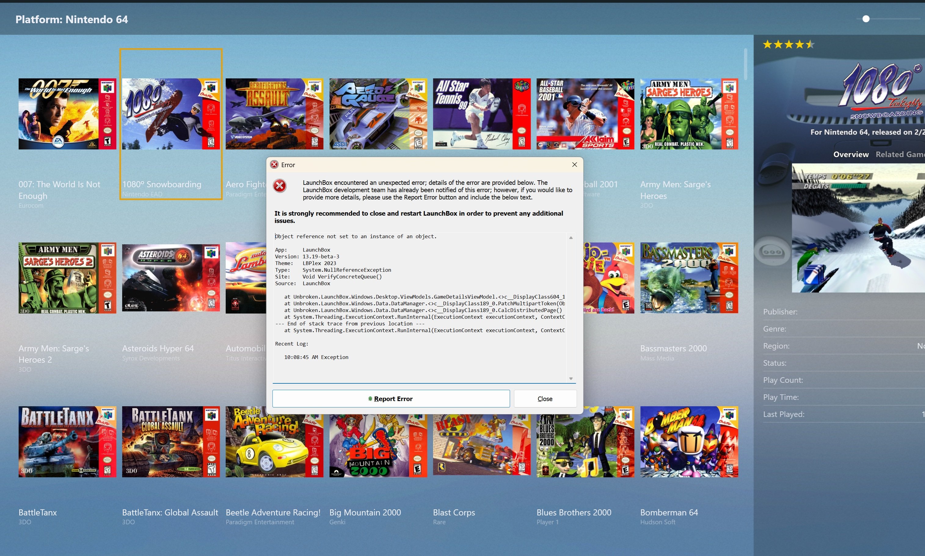925x556 pixels.
Task: Select All Star Tennis 99 box art
Action: (482, 114)
